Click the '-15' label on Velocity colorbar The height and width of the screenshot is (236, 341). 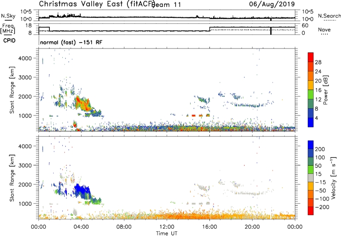(x=321, y=182)
